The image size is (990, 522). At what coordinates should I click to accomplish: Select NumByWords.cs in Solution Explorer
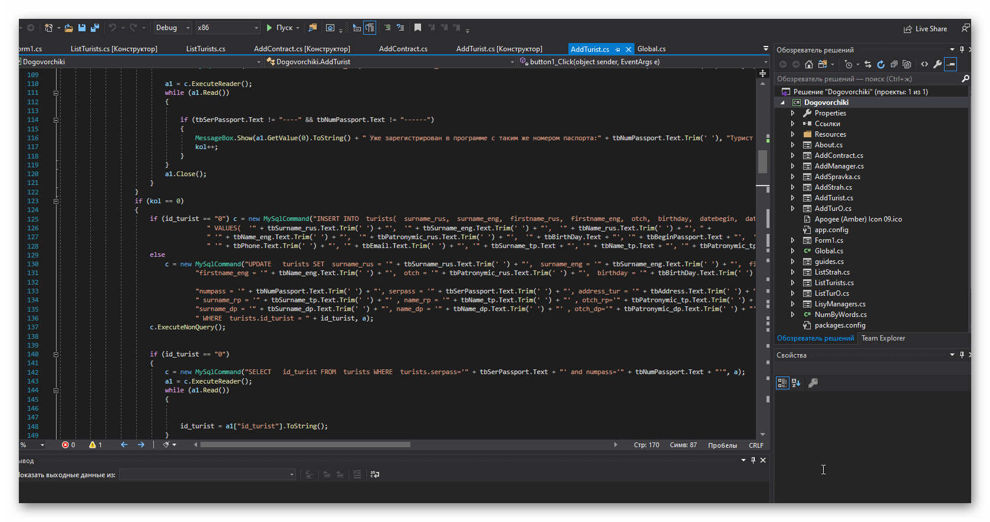[x=840, y=315]
